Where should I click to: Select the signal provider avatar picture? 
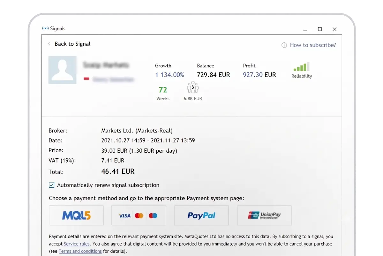click(63, 70)
